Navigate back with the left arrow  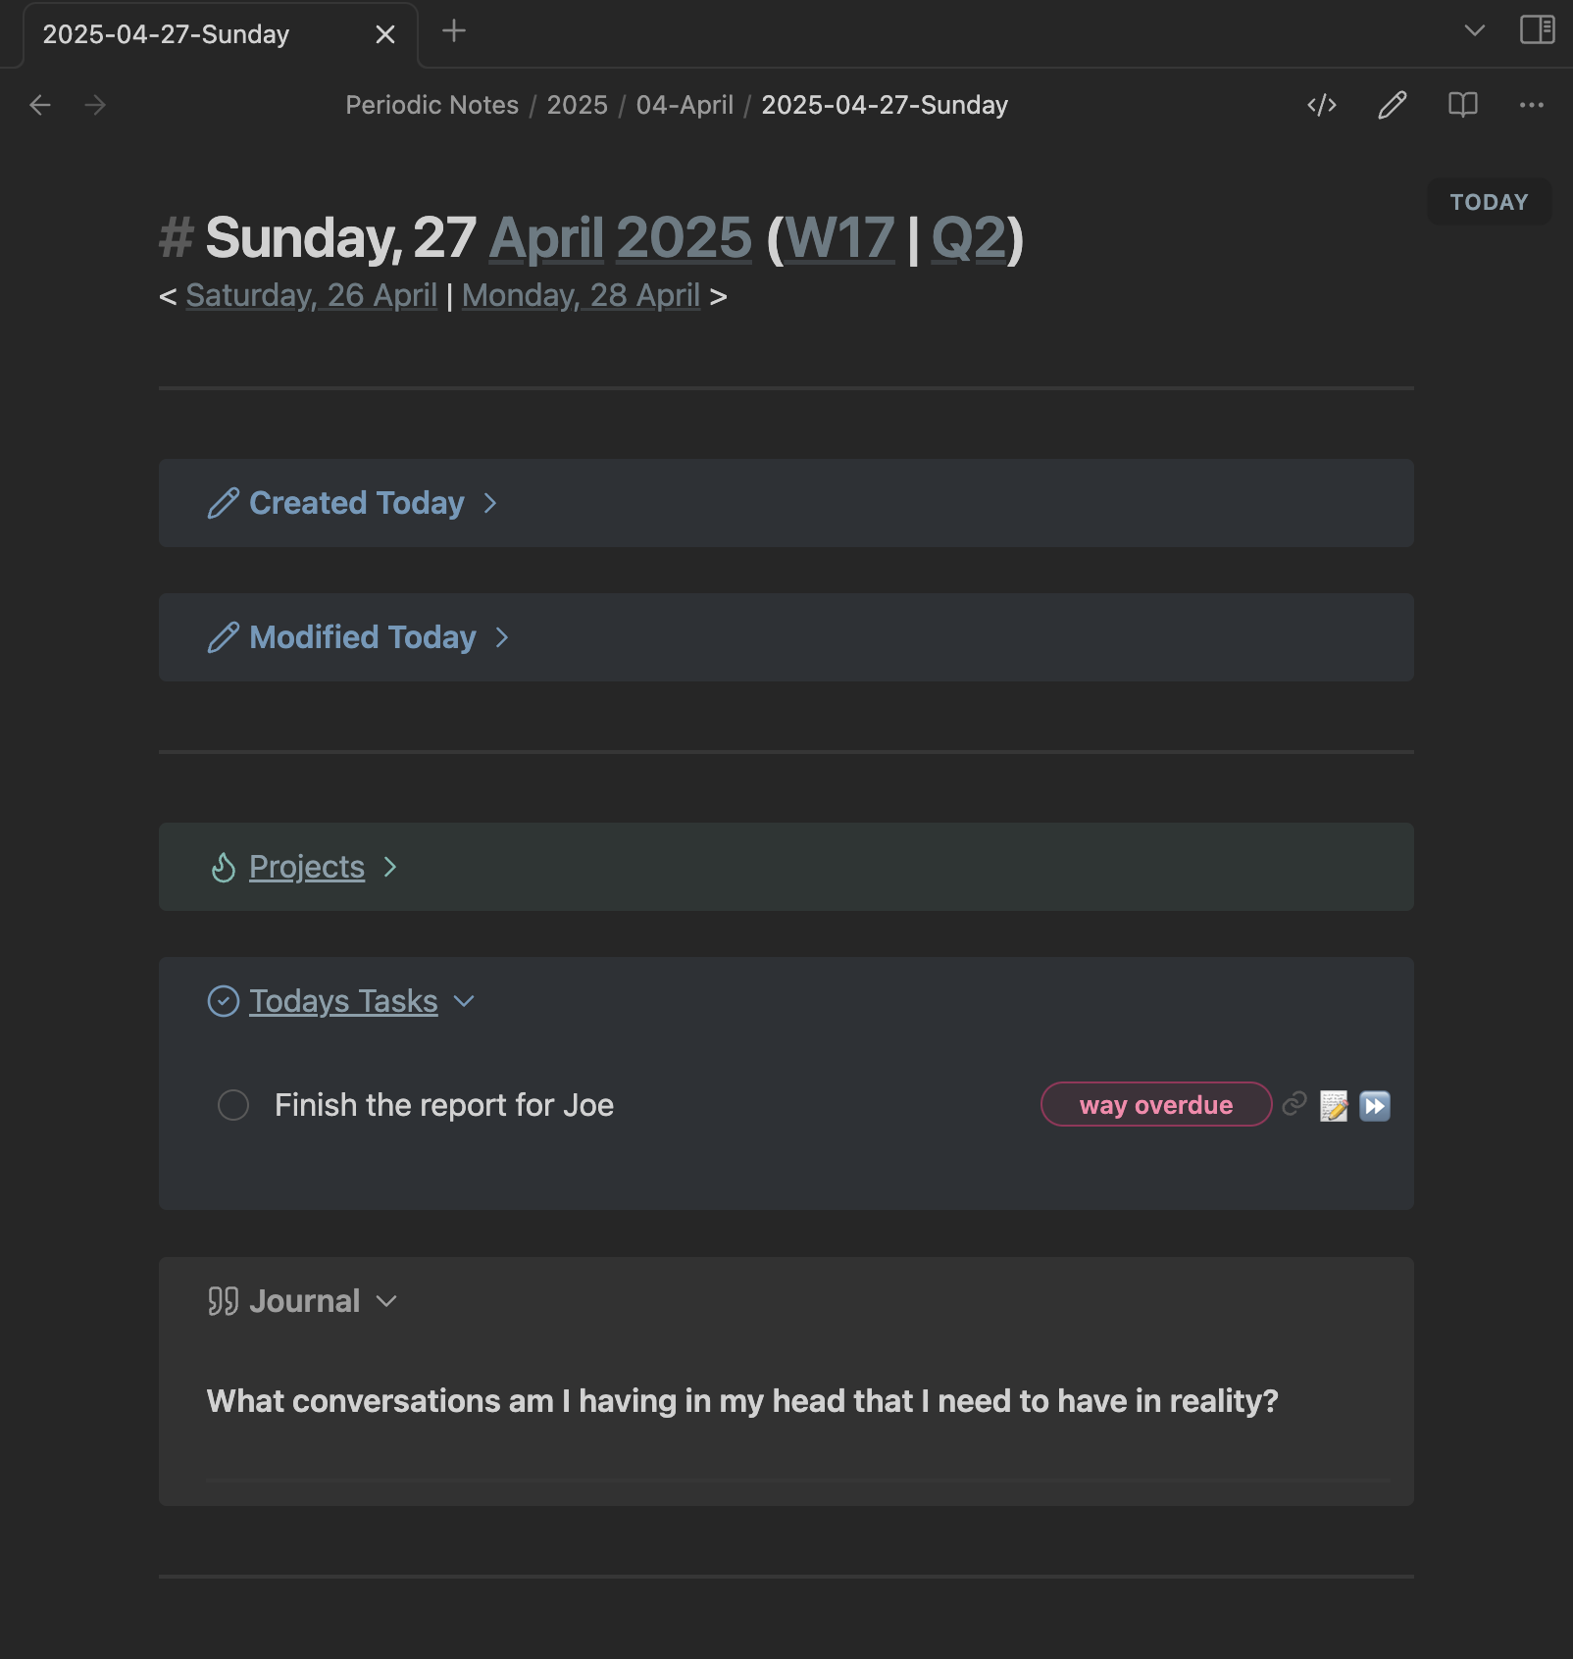(x=40, y=105)
